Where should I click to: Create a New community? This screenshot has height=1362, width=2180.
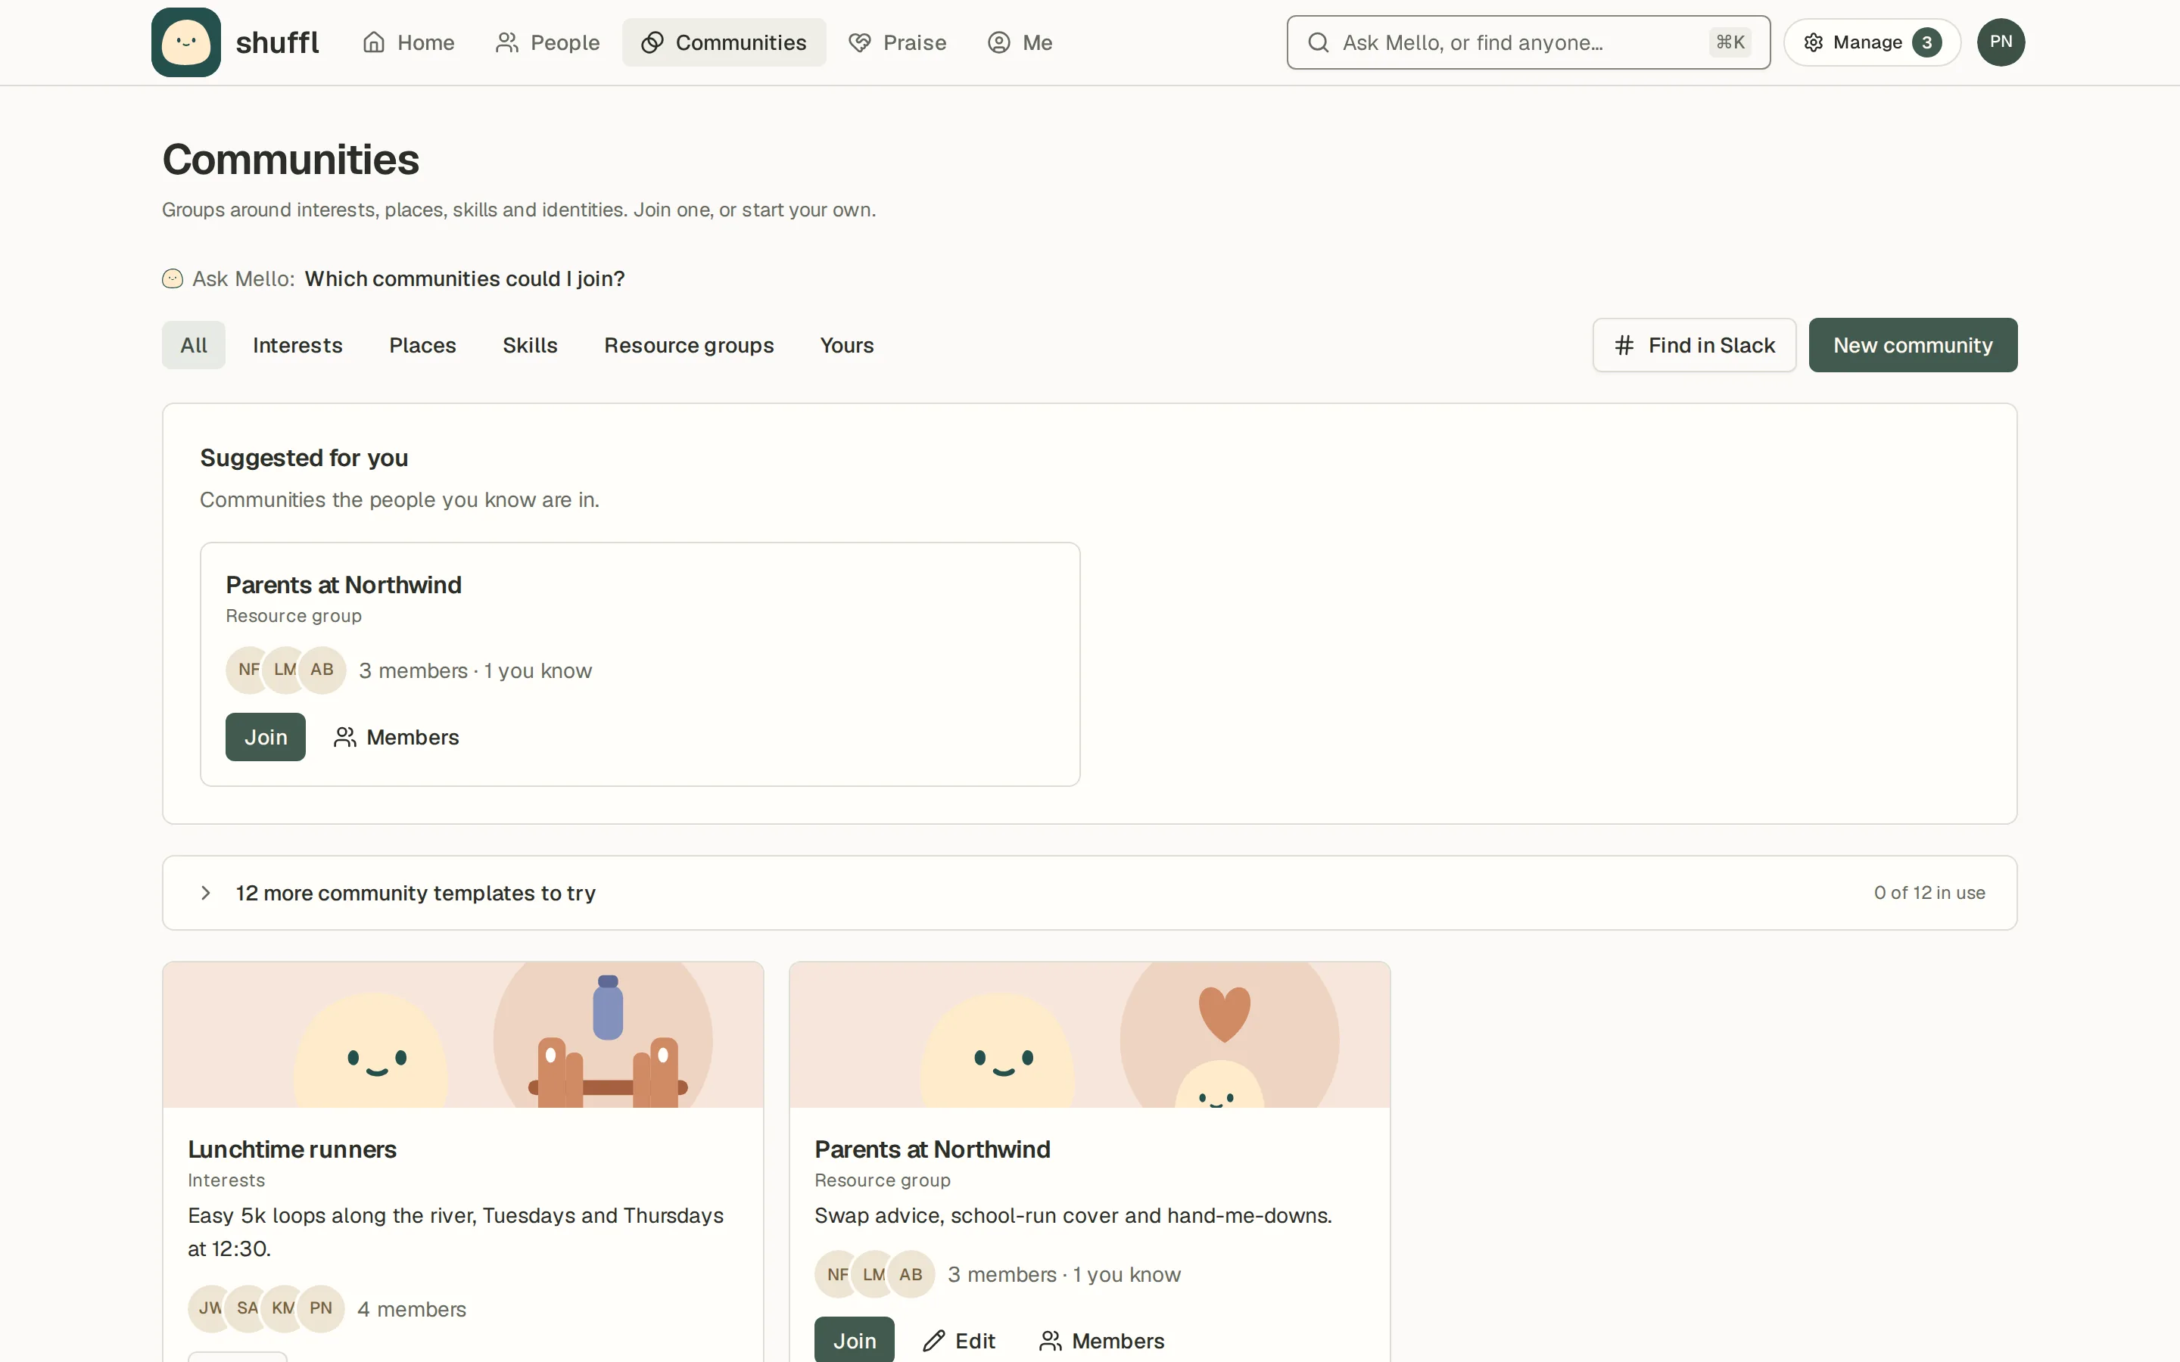pyautogui.click(x=1913, y=345)
